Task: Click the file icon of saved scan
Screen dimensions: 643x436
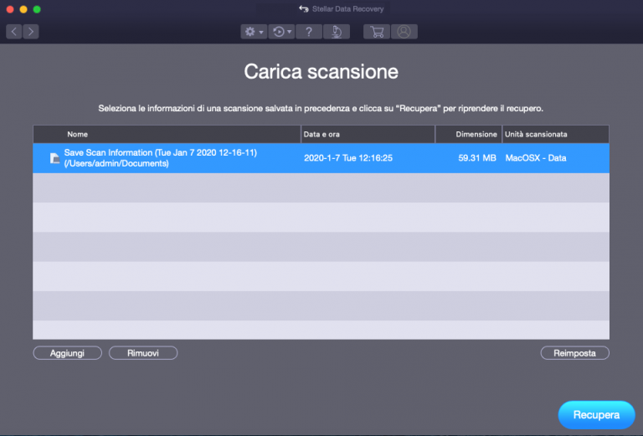Action: pyautogui.click(x=55, y=158)
